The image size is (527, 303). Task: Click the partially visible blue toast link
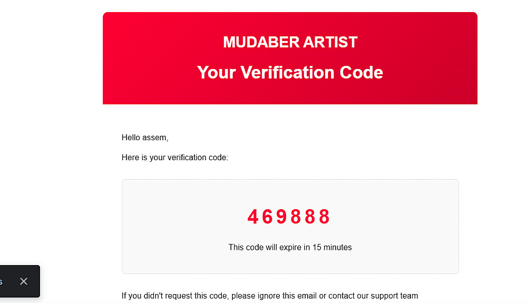coord(2,282)
